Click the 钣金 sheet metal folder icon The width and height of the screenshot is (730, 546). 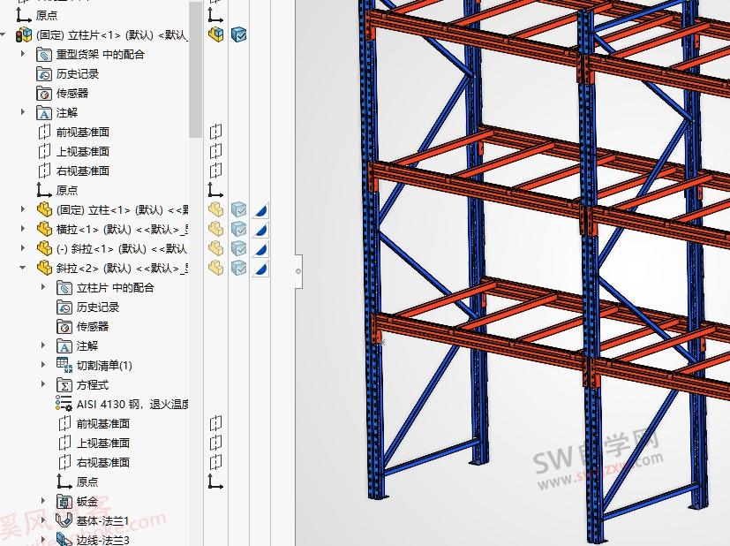(x=63, y=501)
